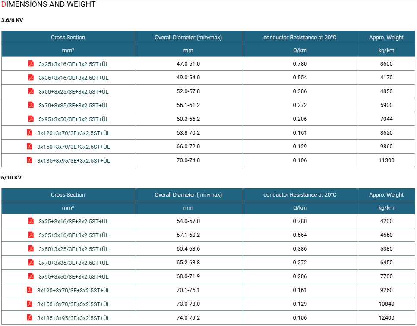Click Overall Diameter header in 6/10 KV table
Viewport: 417px width, 326px height.
(188, 195)
